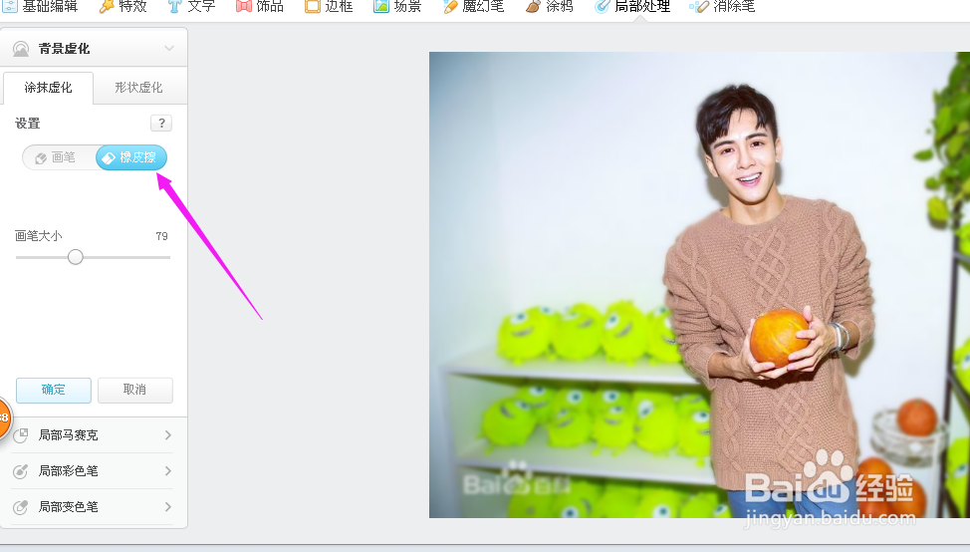Click the icon beside 局部处理
Viewport: 970px width, 552px height.
602,7
